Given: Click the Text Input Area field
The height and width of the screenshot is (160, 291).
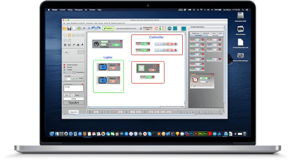Looking at the screenshot, I should coord(74,88).
